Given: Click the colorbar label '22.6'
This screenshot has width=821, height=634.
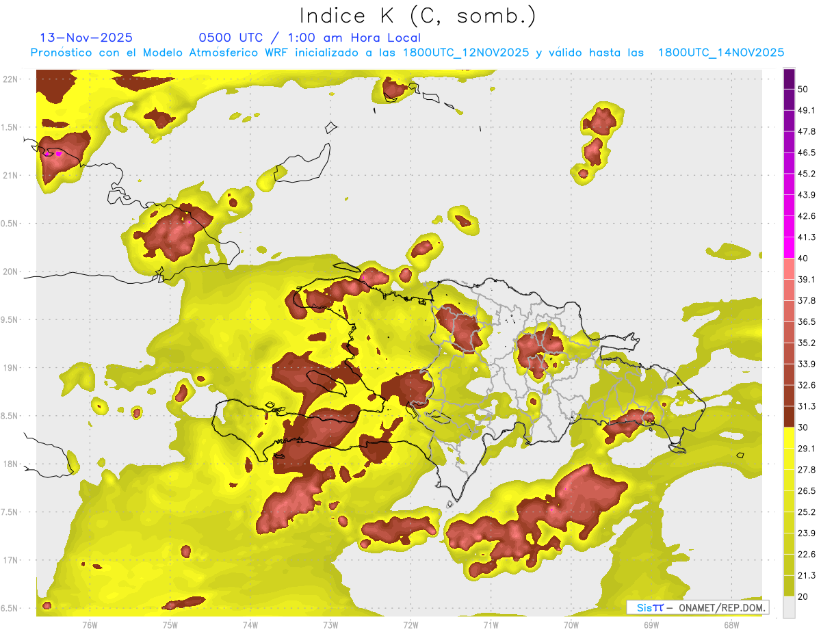Looking at the screenshot, I should [806, 555].
